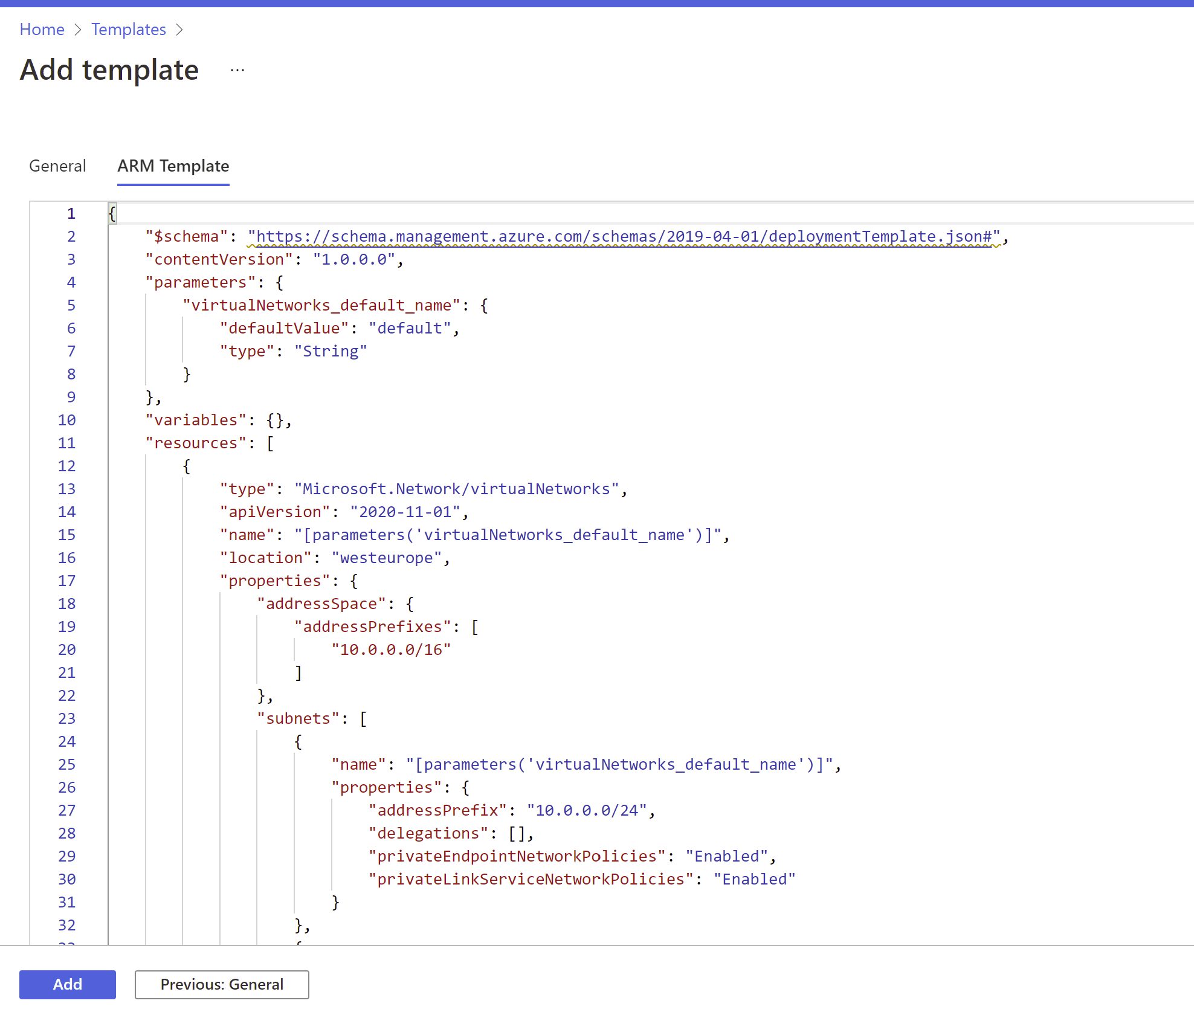The height and width of the screenshot is (1015, 1194).
Task: Place cursor in the westeurope location value
Action: click(387, 558)
